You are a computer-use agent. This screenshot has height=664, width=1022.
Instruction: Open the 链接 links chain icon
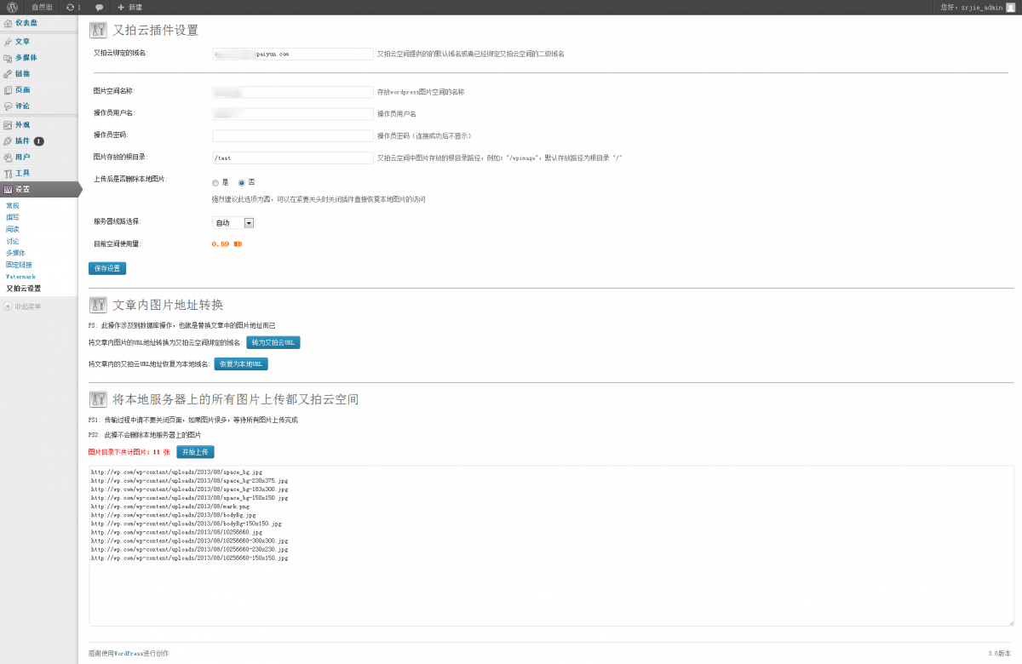[9, 73]
